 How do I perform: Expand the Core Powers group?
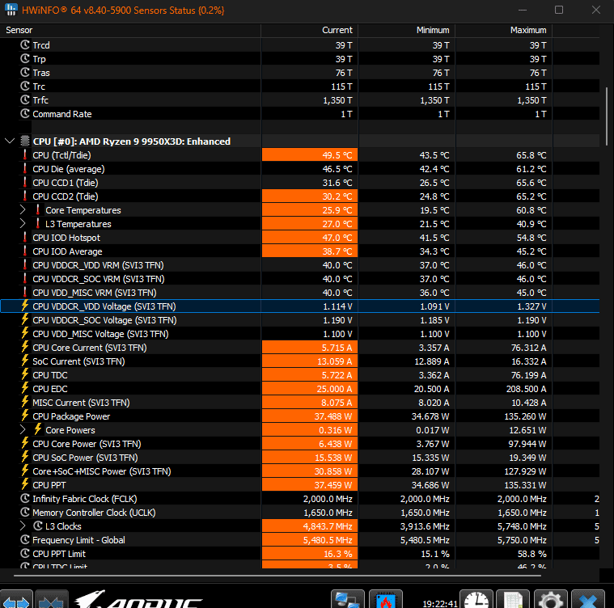(23, 430)
